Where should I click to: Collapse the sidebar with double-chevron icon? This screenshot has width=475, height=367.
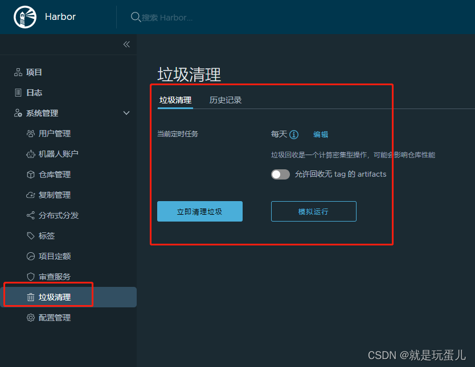126,44
